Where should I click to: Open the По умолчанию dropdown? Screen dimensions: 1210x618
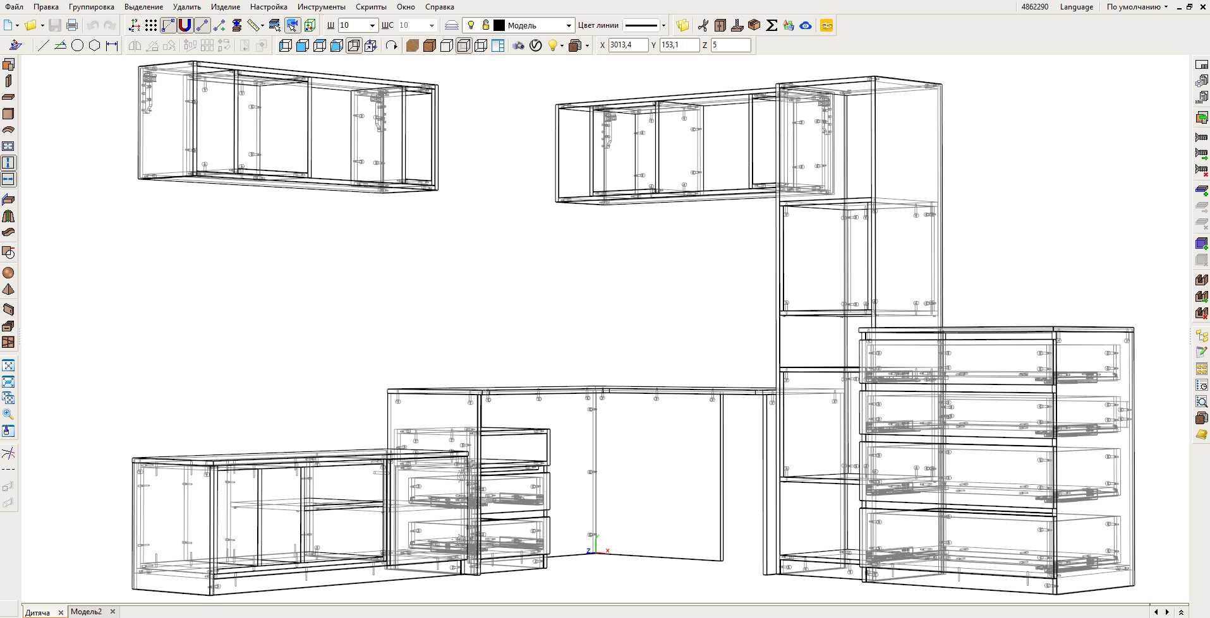tap(1137, 7)
